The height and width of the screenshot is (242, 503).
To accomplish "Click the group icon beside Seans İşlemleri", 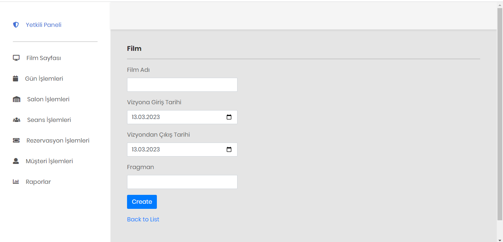I will tap(16, 119).
